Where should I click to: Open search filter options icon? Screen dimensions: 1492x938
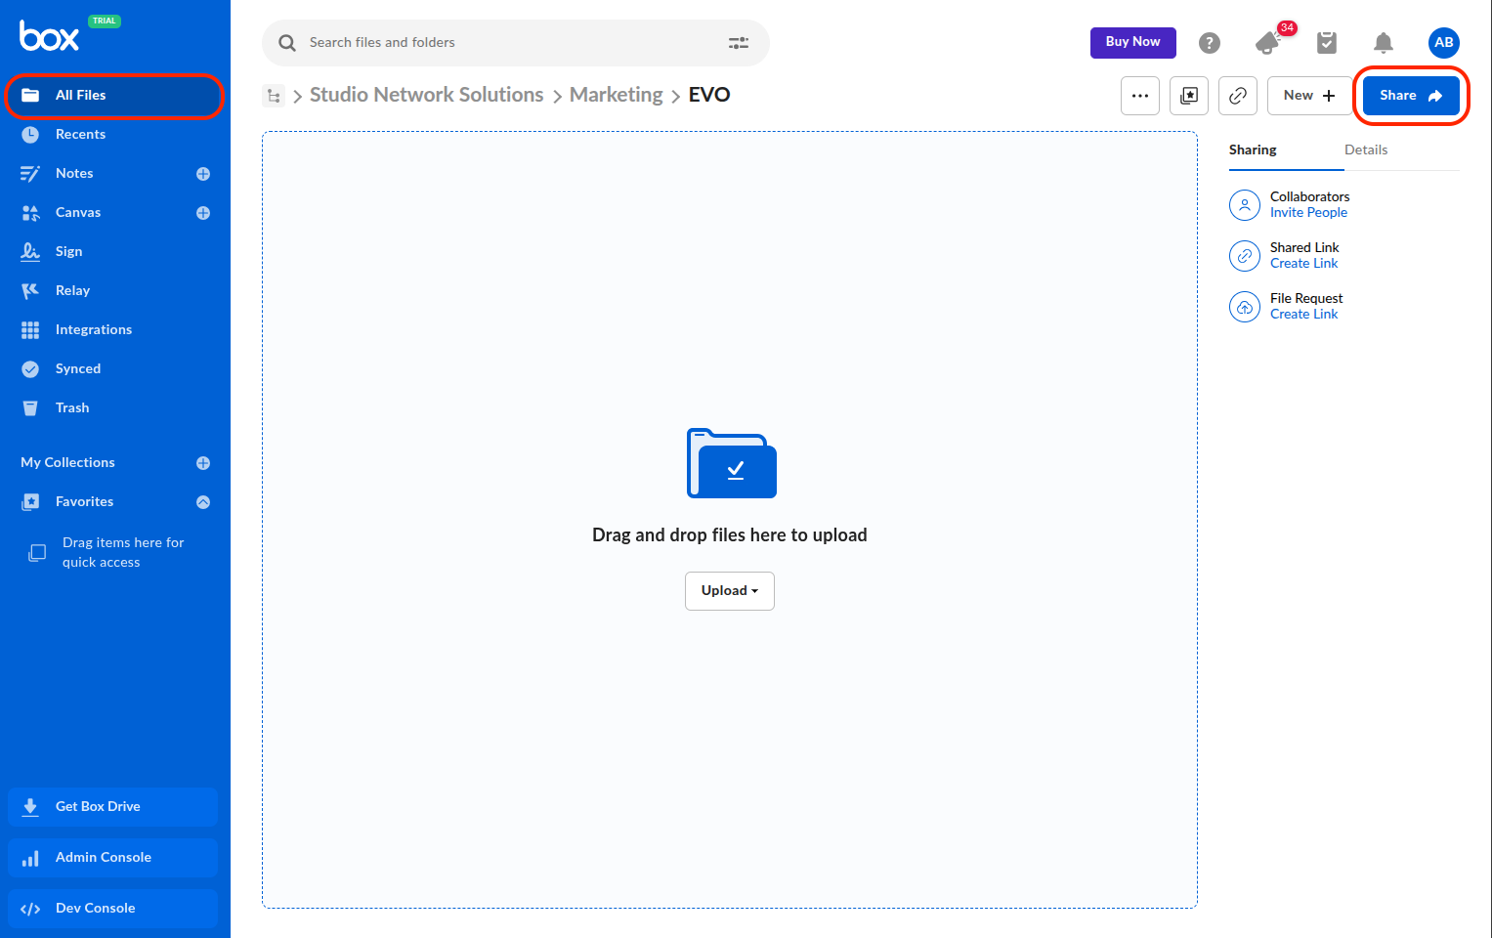click(x=739, y=43)
